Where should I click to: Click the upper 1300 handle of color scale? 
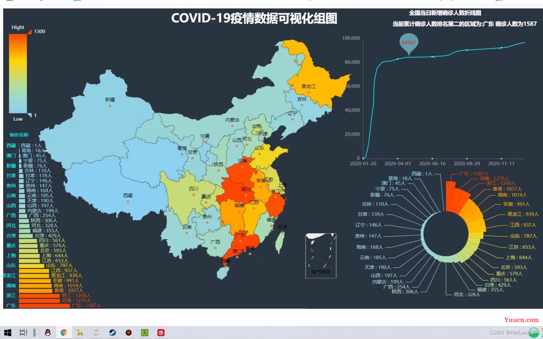(x=30, y=32)
